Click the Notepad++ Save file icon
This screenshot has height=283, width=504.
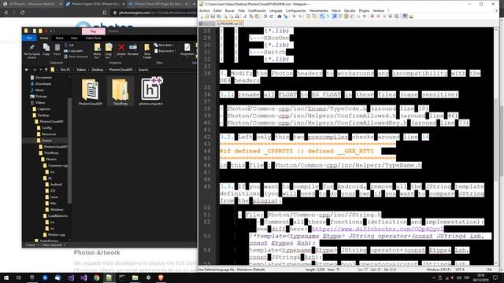(x=213, y=17)
